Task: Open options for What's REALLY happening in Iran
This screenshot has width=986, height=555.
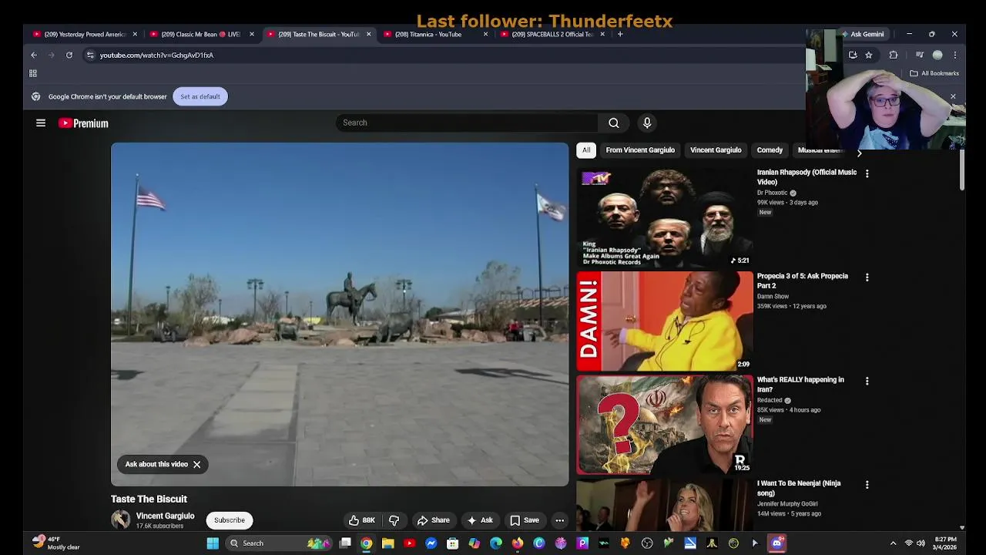Action: pos(867,381)
